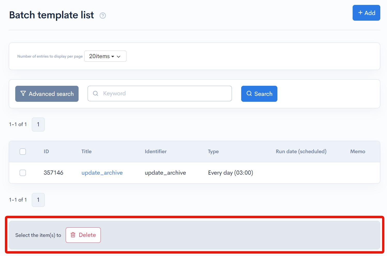Click inside the Keyword input field
This screenshot has height=256, width=387.
coord(160,94)
